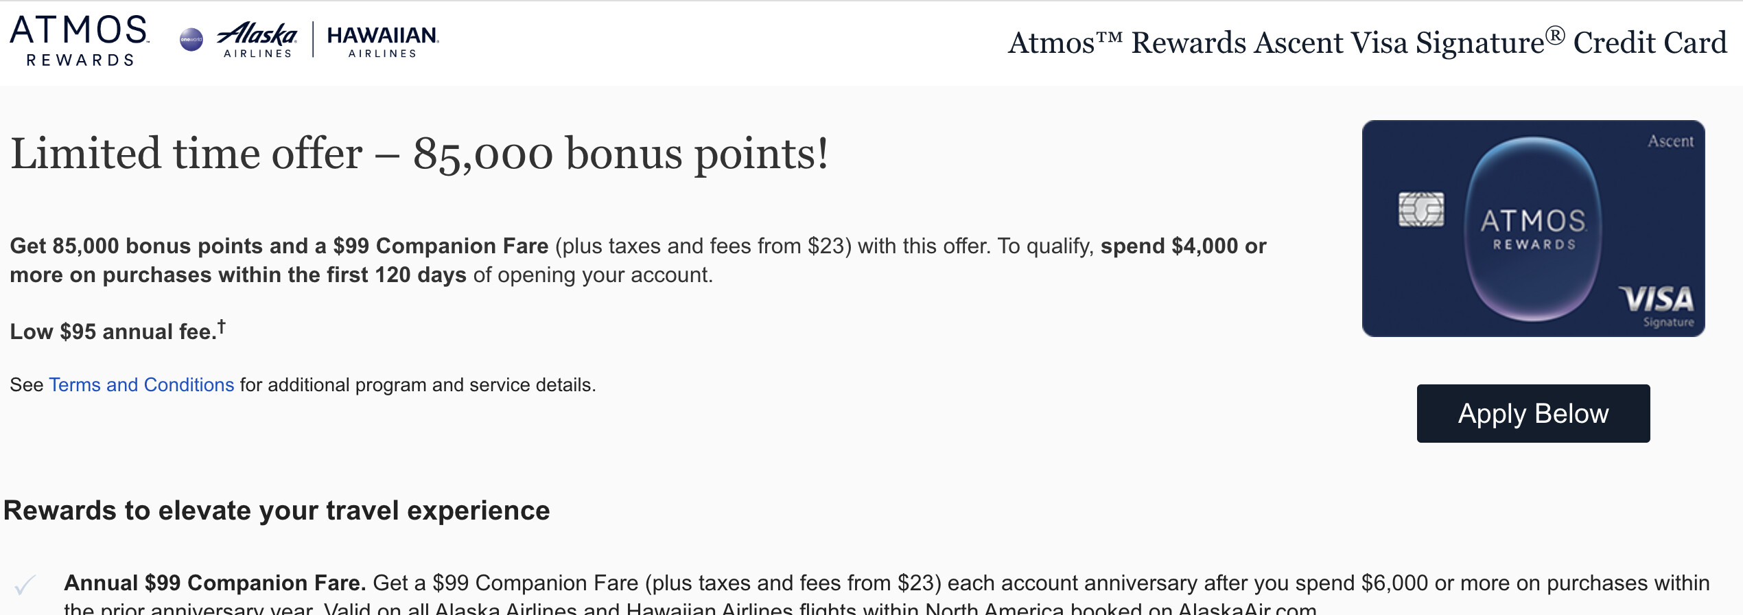Click the Visa Signature logo on card
The image size is (1743, 615).
[1657, 305]
